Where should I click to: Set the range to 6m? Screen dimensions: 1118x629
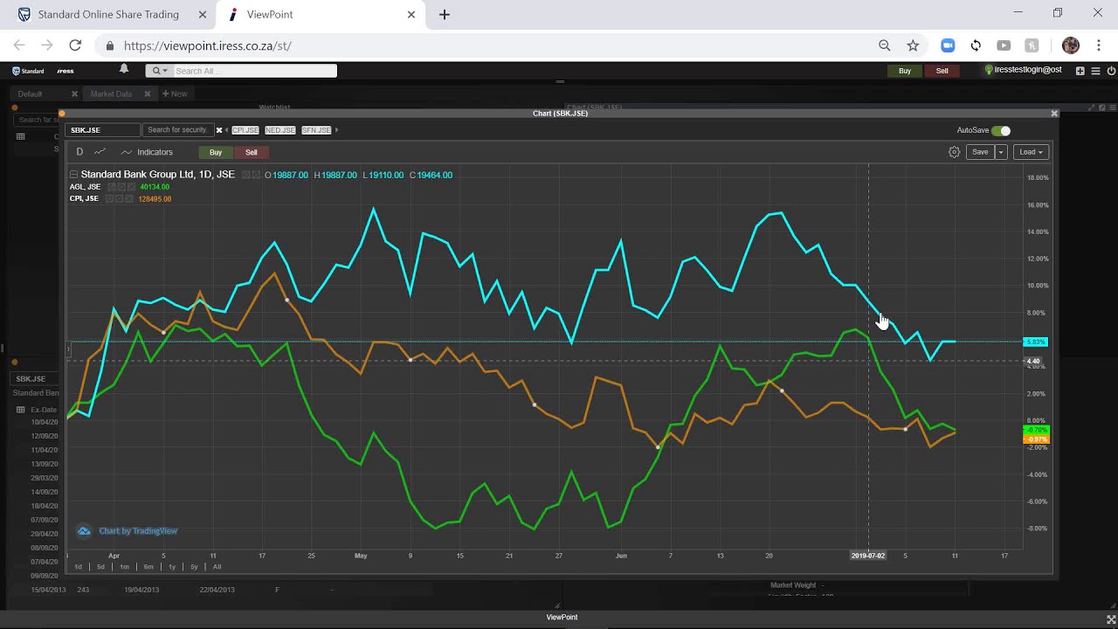pos(148,567)
